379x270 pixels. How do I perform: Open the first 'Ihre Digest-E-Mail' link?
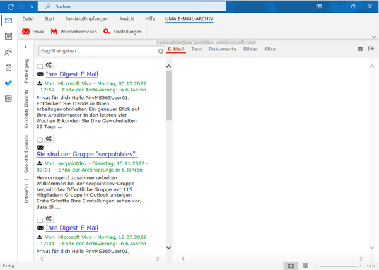[72, 74]
